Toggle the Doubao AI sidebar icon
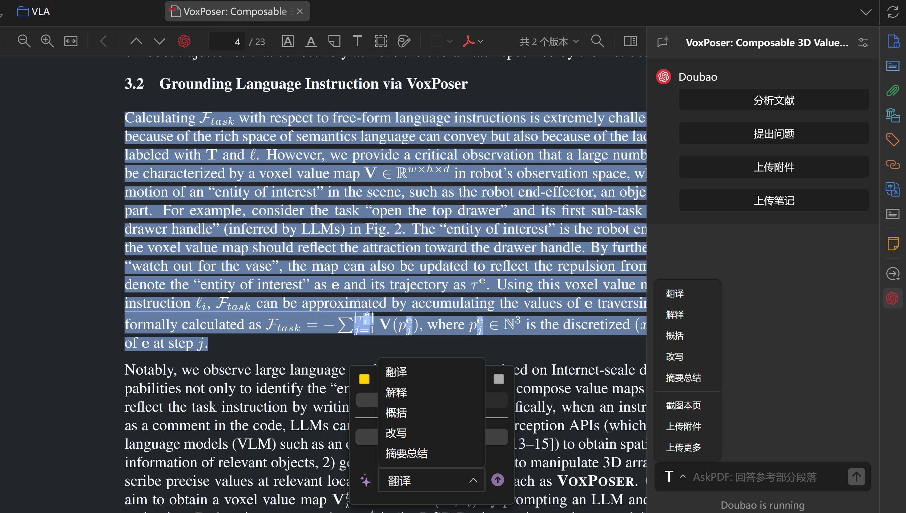Viewport: 906px width, 513px height. click(x=893, y=298)
